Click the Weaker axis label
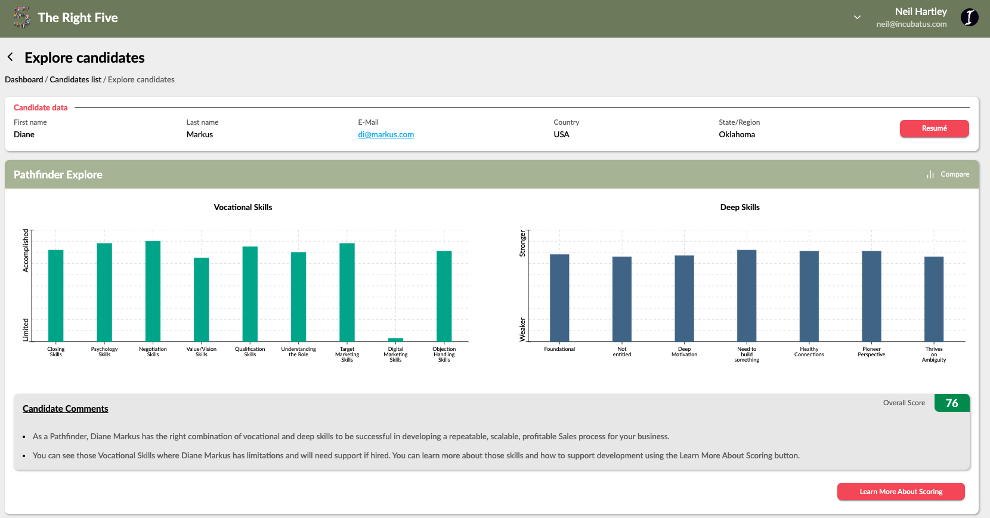Screen dimensions: 990x518 tap(523, 329)
